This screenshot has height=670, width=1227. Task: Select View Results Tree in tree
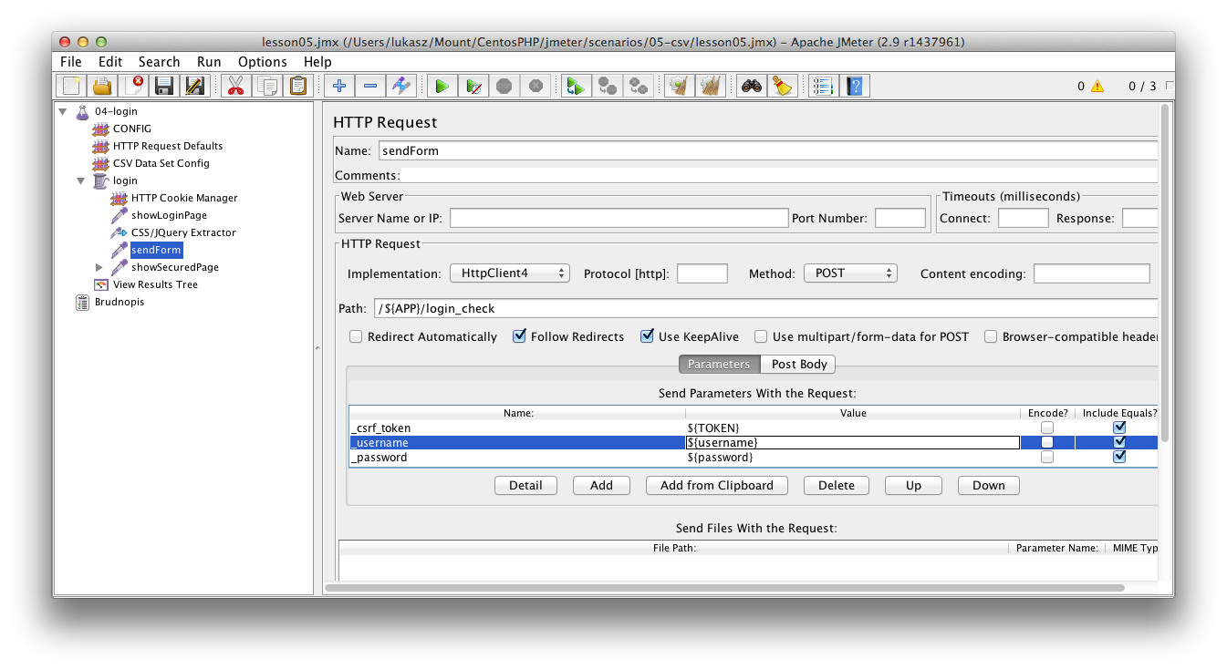[155, 284]
